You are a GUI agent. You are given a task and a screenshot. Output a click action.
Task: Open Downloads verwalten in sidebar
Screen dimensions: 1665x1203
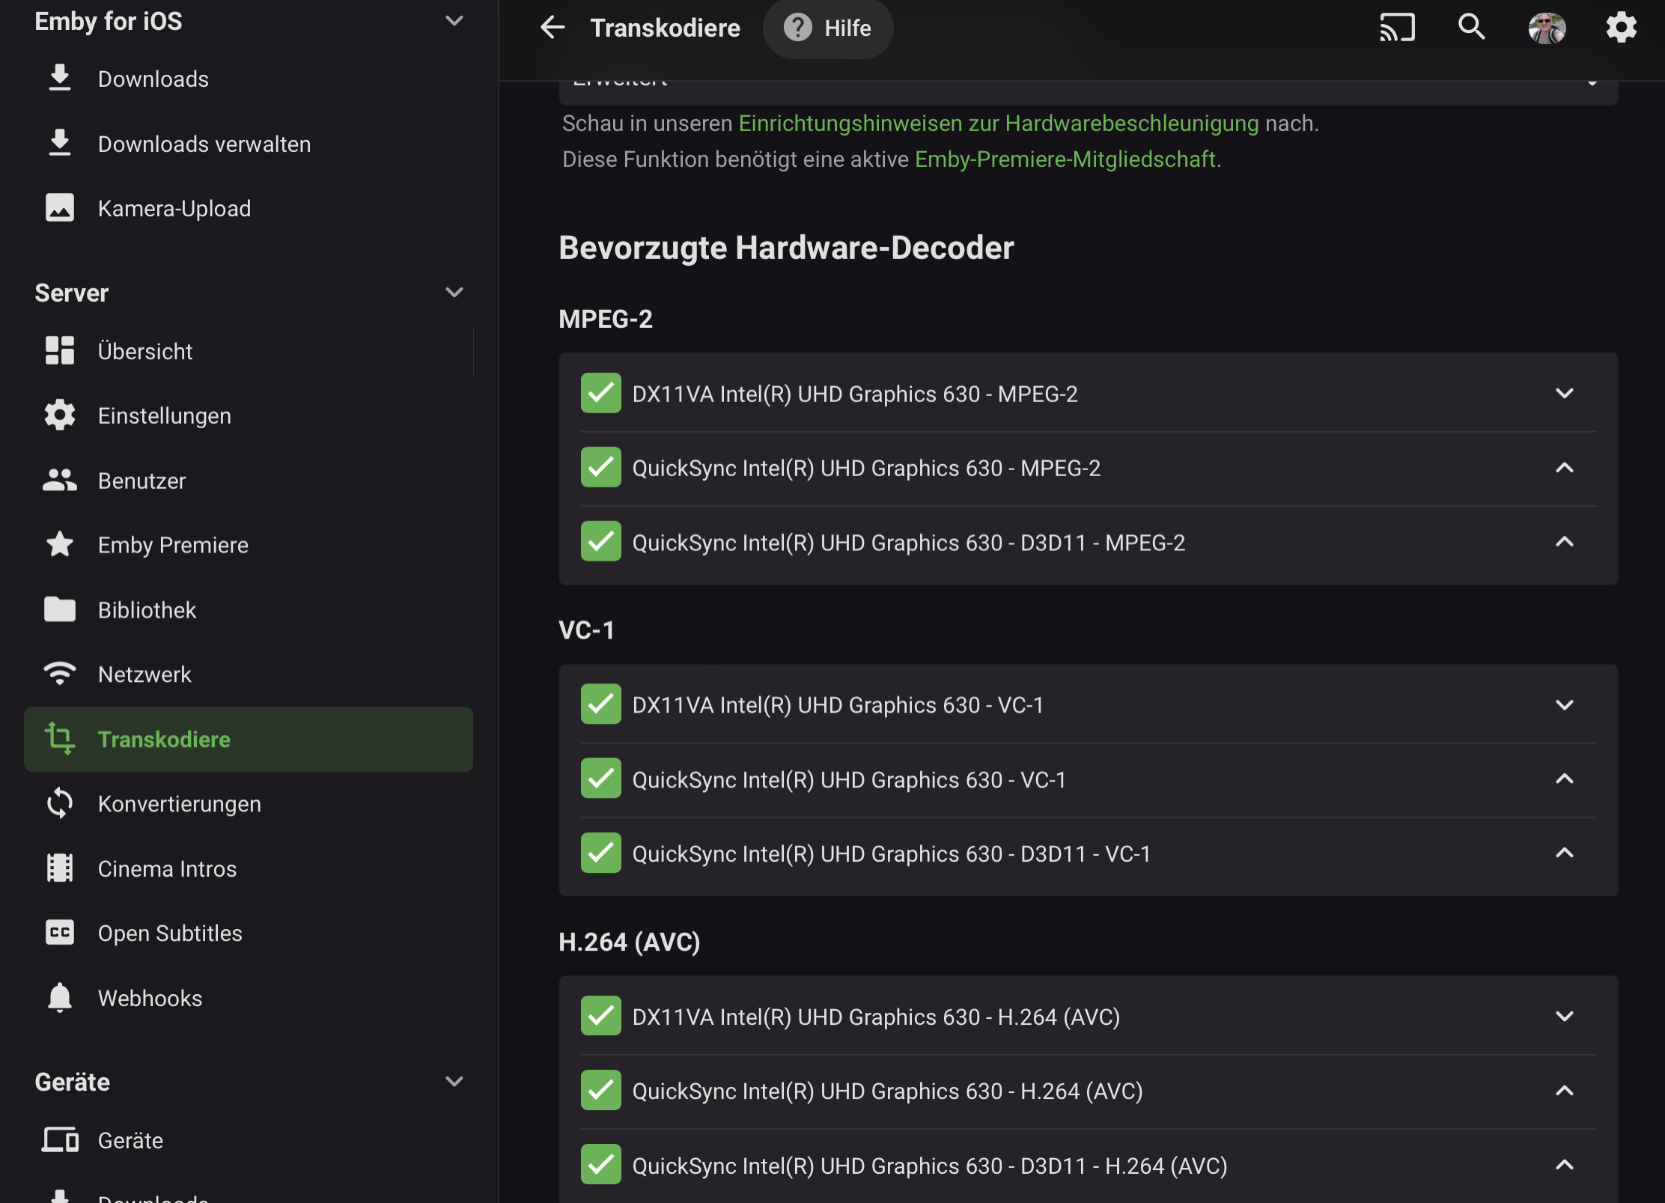click(x=249, y=144)
